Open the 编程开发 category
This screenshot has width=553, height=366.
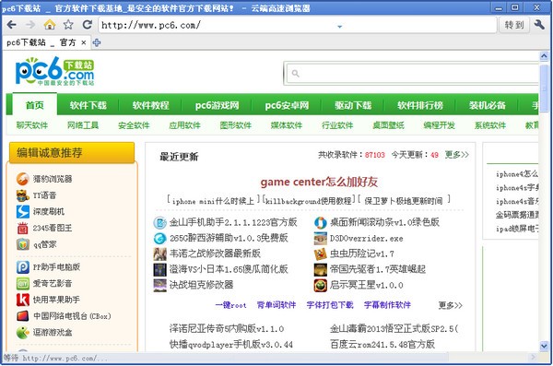click(x=439, y=125)
